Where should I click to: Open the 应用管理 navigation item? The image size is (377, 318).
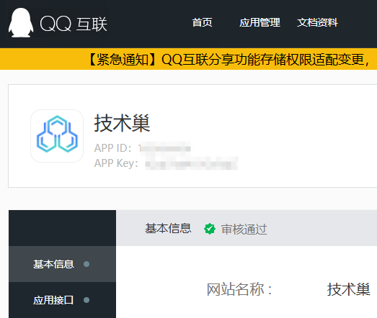coord(260,22)
